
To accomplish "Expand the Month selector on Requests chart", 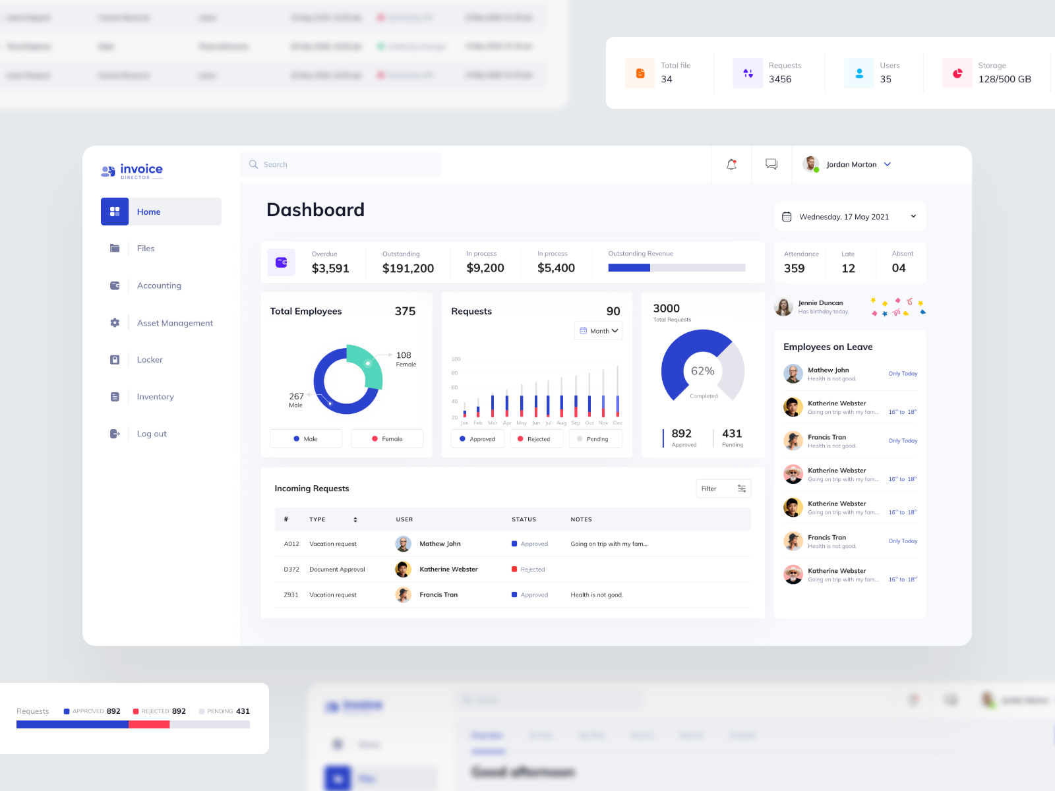I will [x=598, y=330].
